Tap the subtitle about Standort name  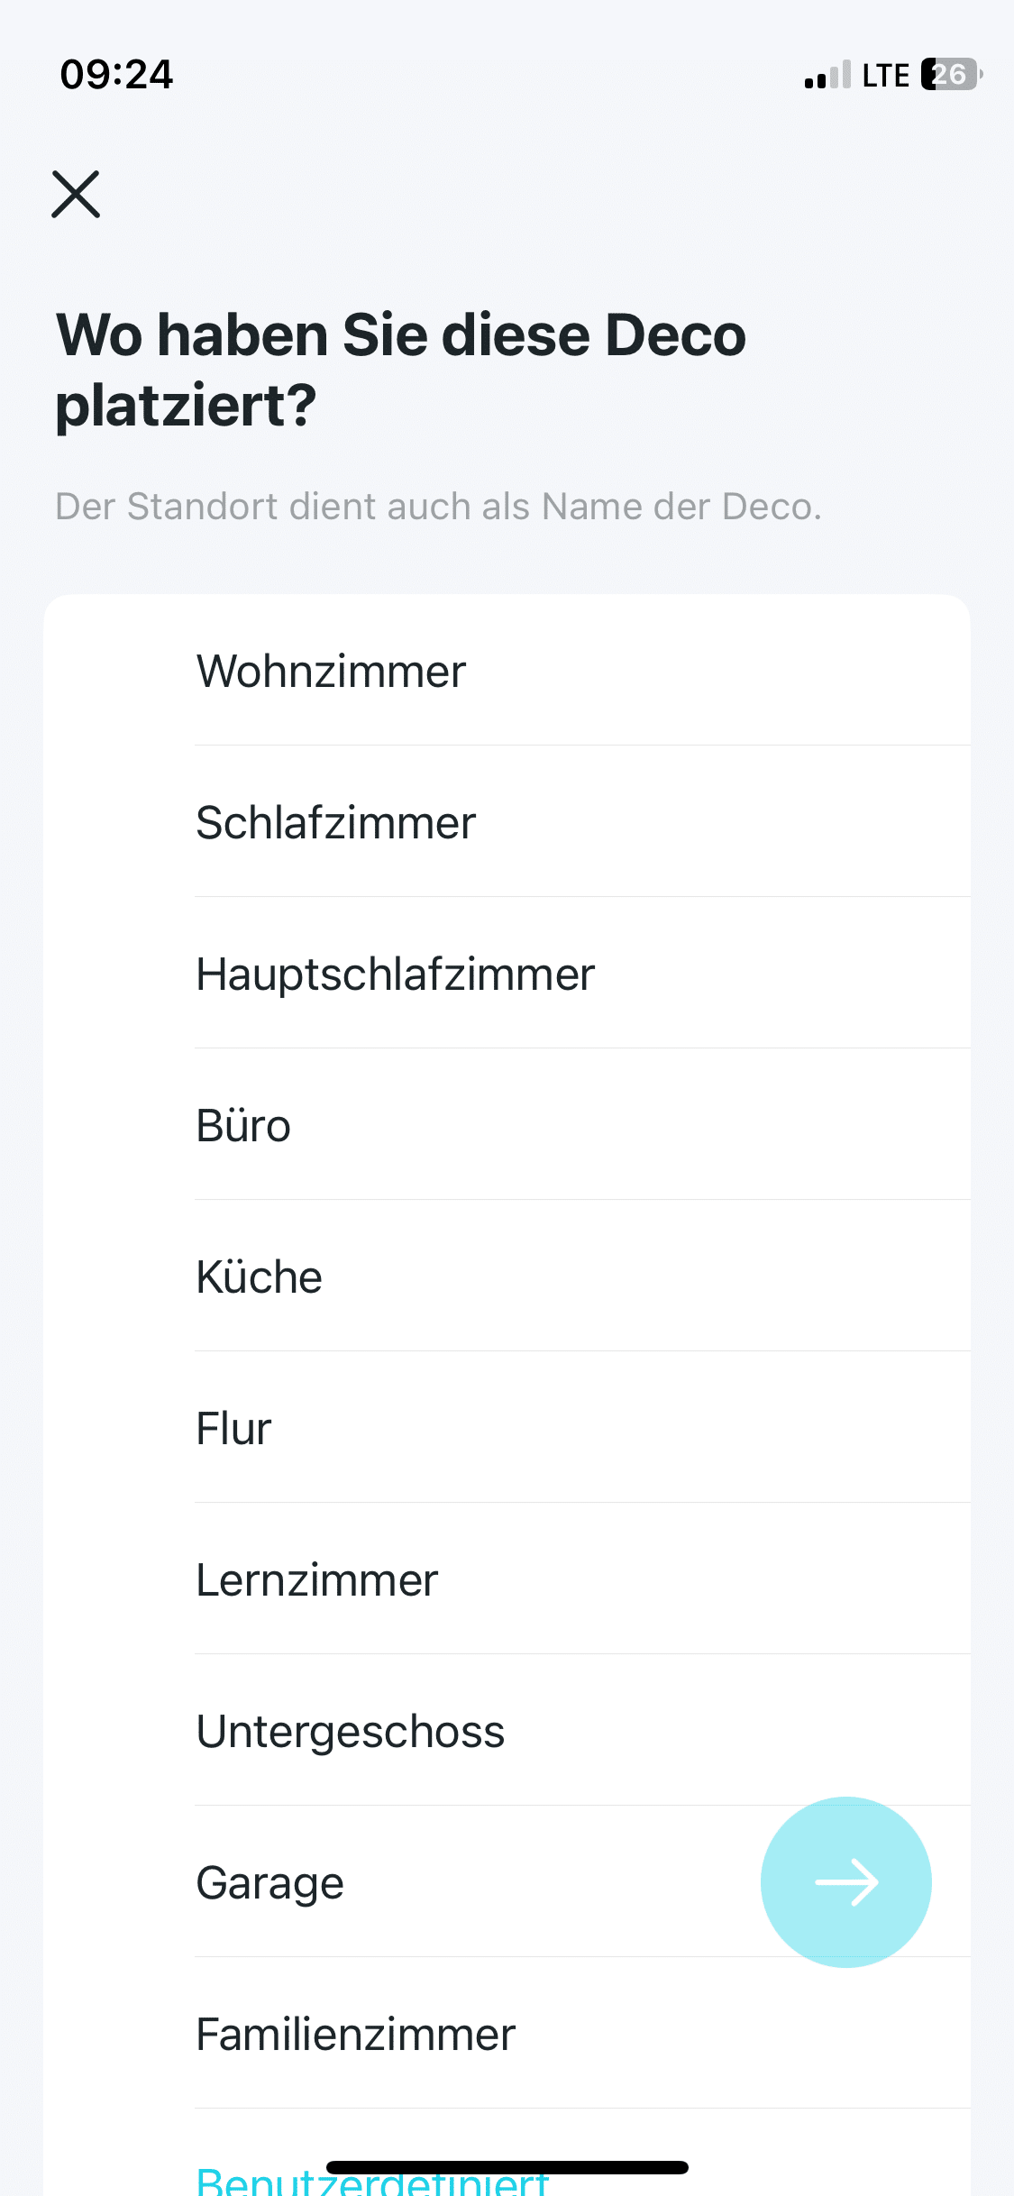(438, 507)
